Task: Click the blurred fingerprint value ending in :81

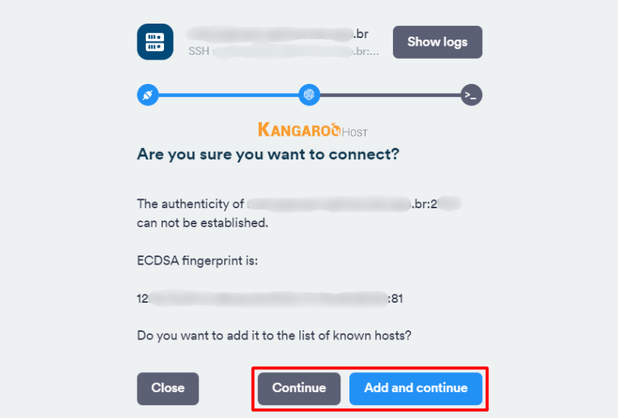Action: click(269, 298)
